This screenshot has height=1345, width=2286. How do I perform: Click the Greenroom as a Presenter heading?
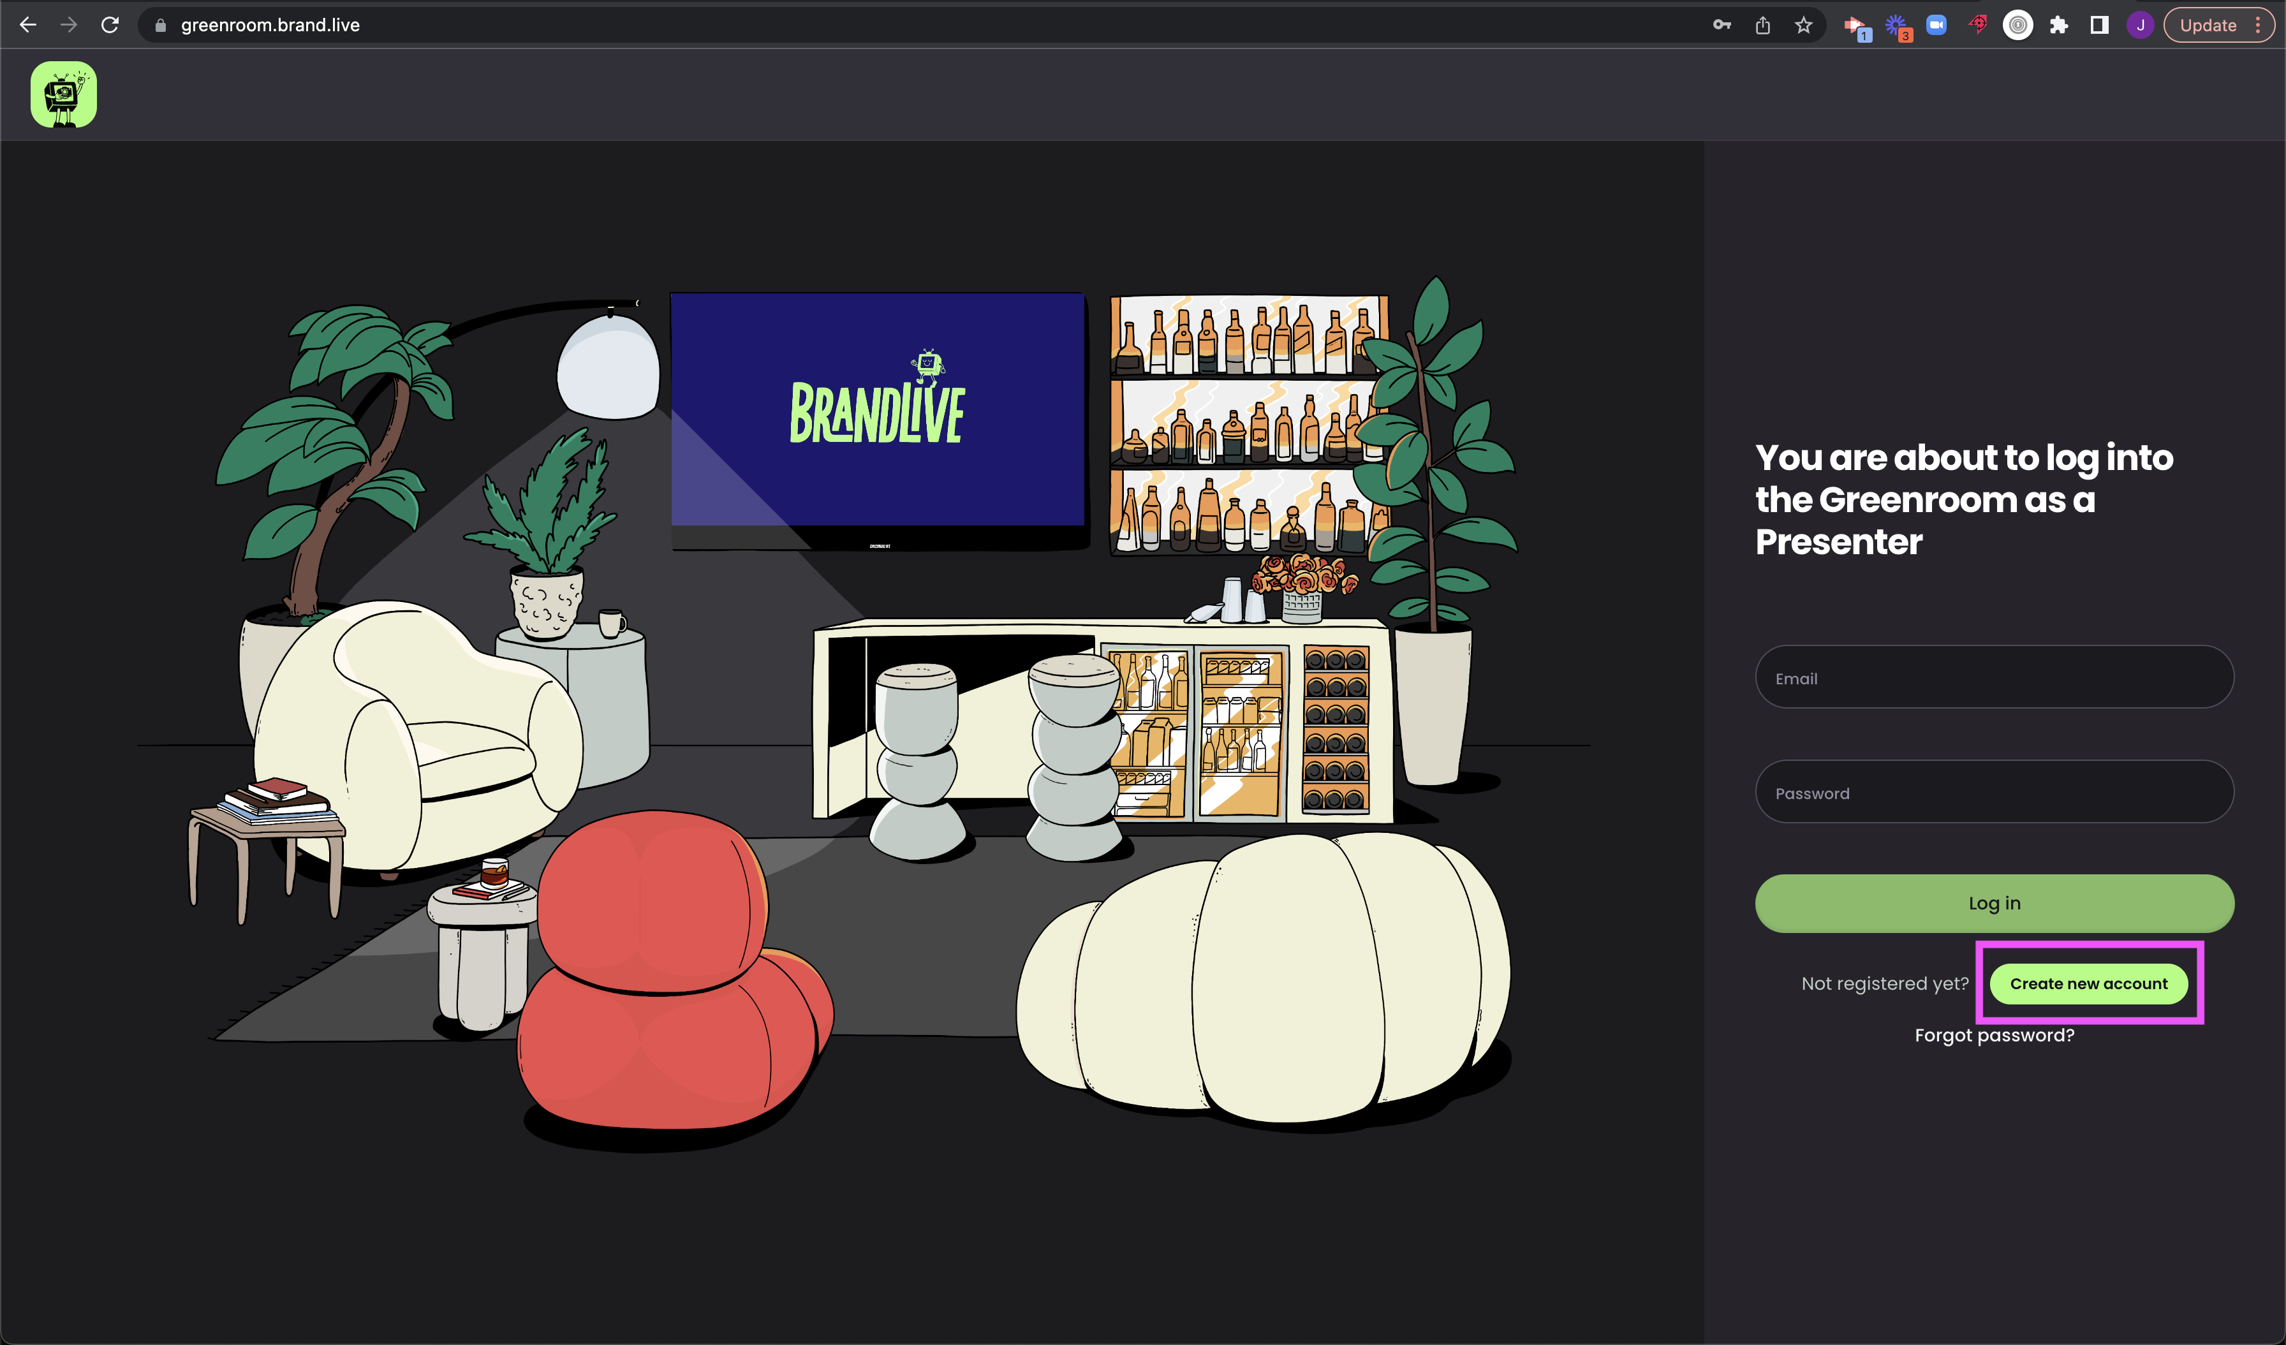tap(1964, 500)
